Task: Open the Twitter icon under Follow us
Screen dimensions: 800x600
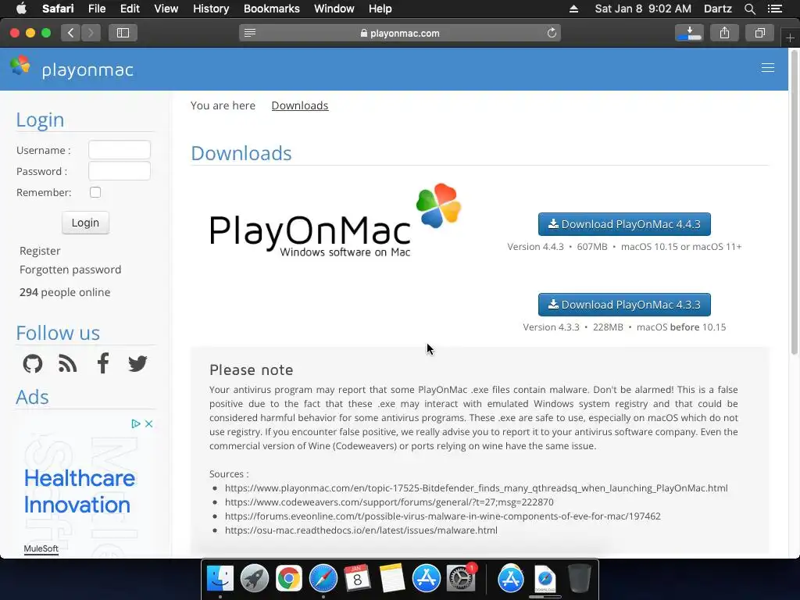Action: (137, 364)
